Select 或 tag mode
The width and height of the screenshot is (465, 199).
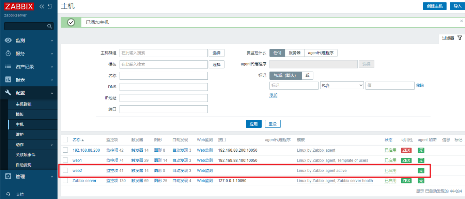307,75
